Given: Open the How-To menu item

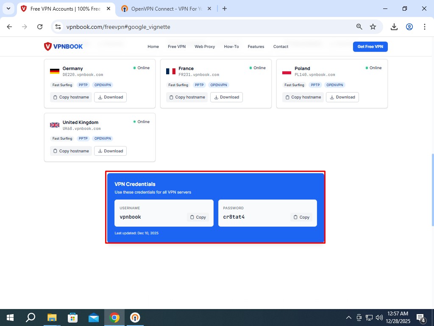Looking at the screenshot, I should [231, 47].
